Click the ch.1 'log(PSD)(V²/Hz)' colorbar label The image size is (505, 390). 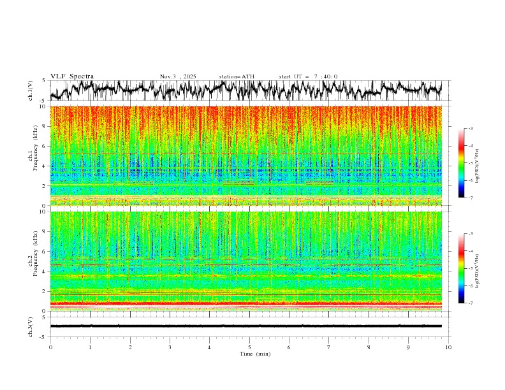(x=478, y=166)
